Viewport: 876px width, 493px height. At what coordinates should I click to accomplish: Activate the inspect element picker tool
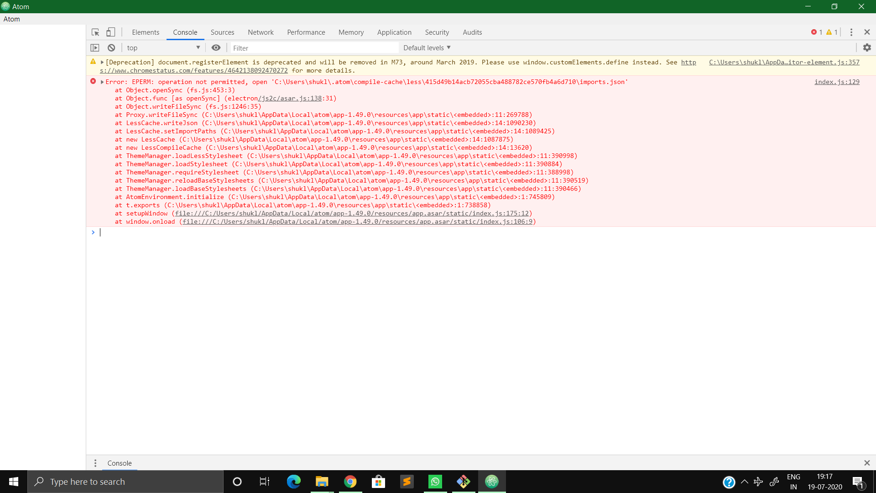tap(95, 32)
